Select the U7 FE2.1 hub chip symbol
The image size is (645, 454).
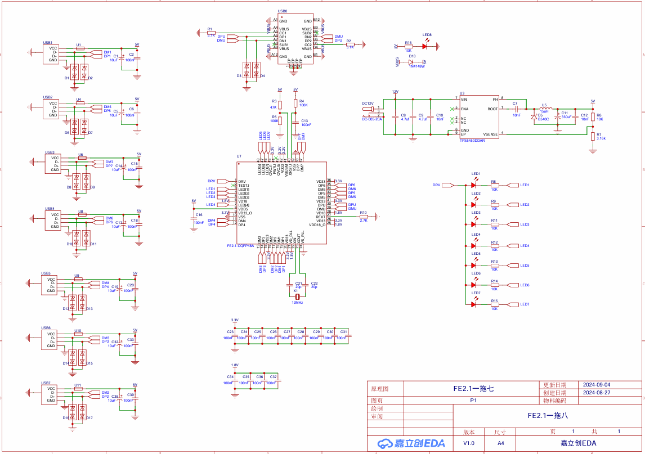pos(282,203)
